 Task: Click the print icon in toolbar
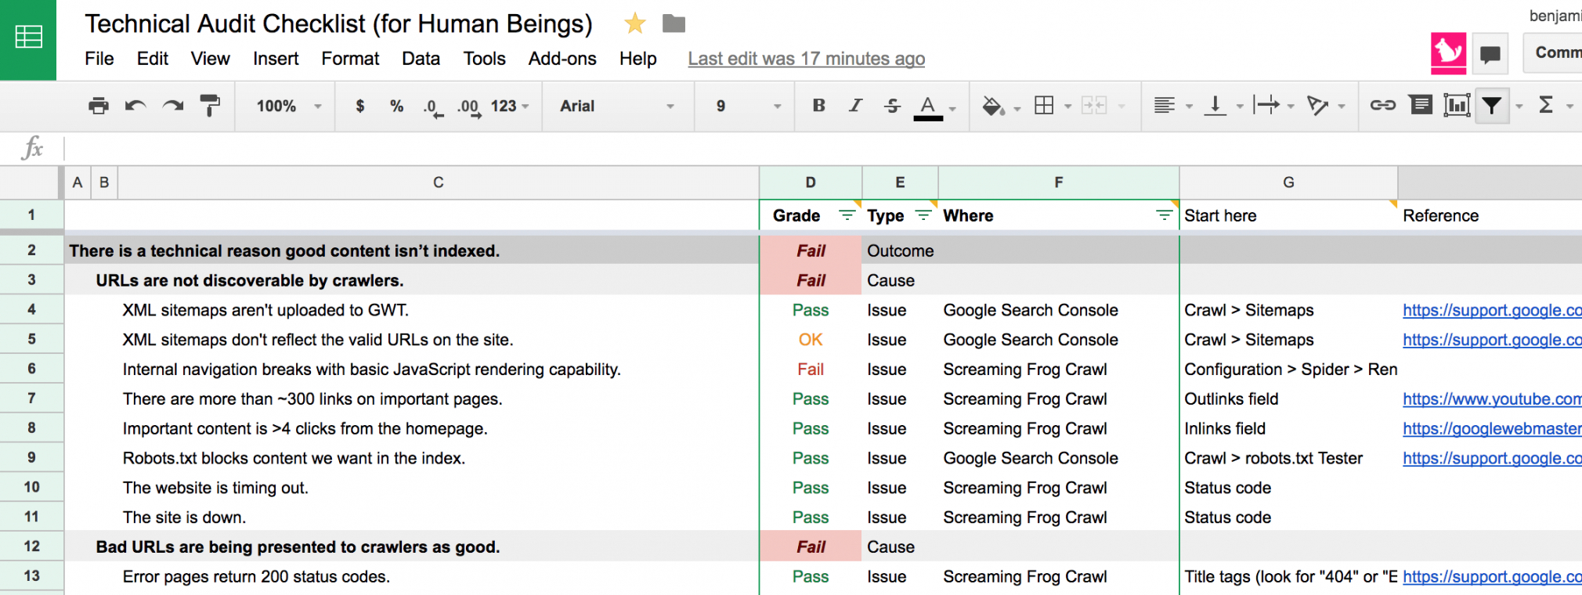[99, 106]
